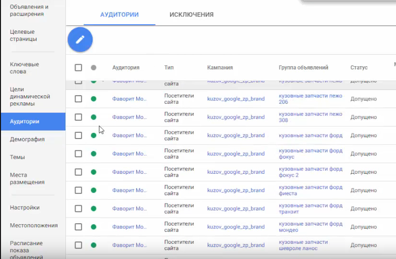The width and height of the screenshot is (396, 259).
Task: Click the blue pencil edit button
Action: pos(80,40)
